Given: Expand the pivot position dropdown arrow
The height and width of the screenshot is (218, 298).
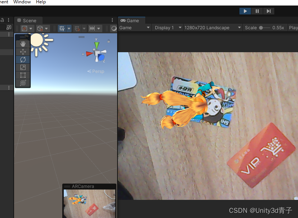Looking at the screenshot, I should [x=31, y=28].
